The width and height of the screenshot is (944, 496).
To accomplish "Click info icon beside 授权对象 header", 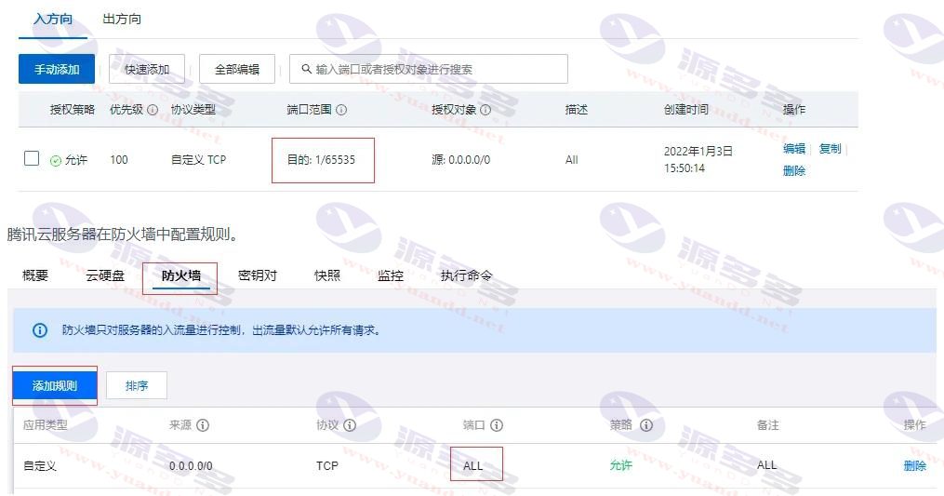I will 485,110.
